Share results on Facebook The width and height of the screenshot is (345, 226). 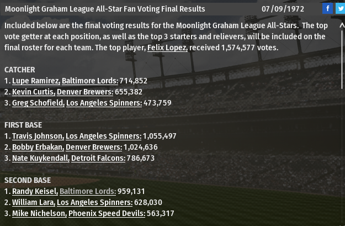(x=327, y=8)
